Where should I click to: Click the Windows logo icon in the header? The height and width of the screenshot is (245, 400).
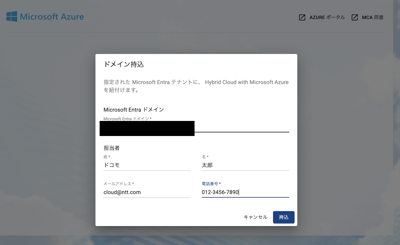point(12,16)
